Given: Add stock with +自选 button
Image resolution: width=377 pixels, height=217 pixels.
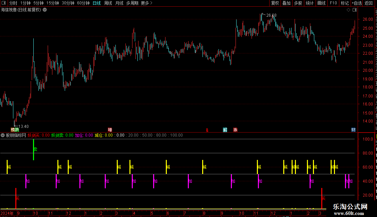Looking at the screenshot, I should (x=357, y=3).
